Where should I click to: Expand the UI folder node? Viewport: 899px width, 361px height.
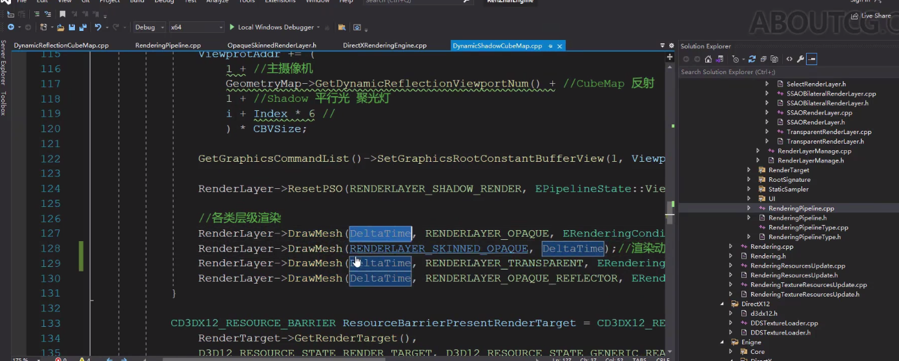(749, 199)
